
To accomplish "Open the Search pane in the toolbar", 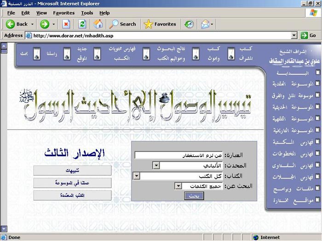I will pyautogui.click(x=123, y=24).
